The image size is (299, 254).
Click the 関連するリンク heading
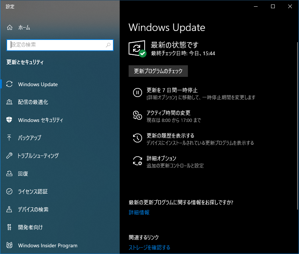coord(144,237)
